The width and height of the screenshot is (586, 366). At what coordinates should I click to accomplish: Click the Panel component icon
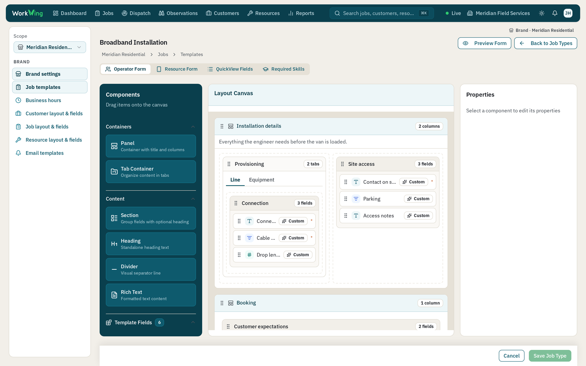point(114,146)
